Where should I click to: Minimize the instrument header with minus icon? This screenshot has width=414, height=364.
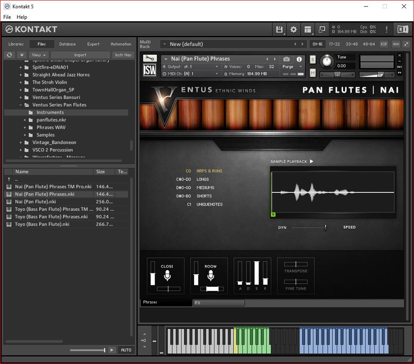pos(399,61)
